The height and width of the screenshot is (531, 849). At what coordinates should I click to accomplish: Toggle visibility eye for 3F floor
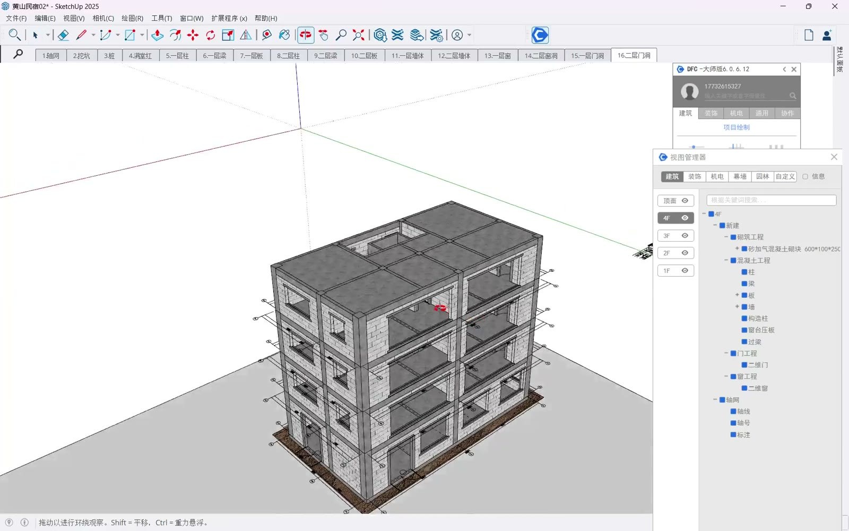pyautogui.click(x=685, y=236)
